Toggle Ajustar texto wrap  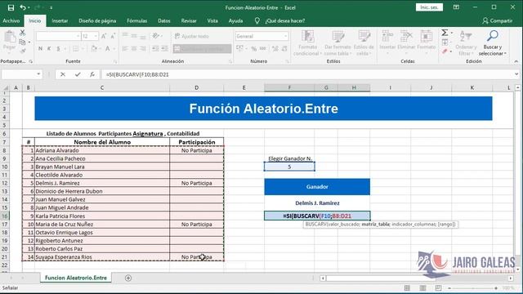(192, 36)
